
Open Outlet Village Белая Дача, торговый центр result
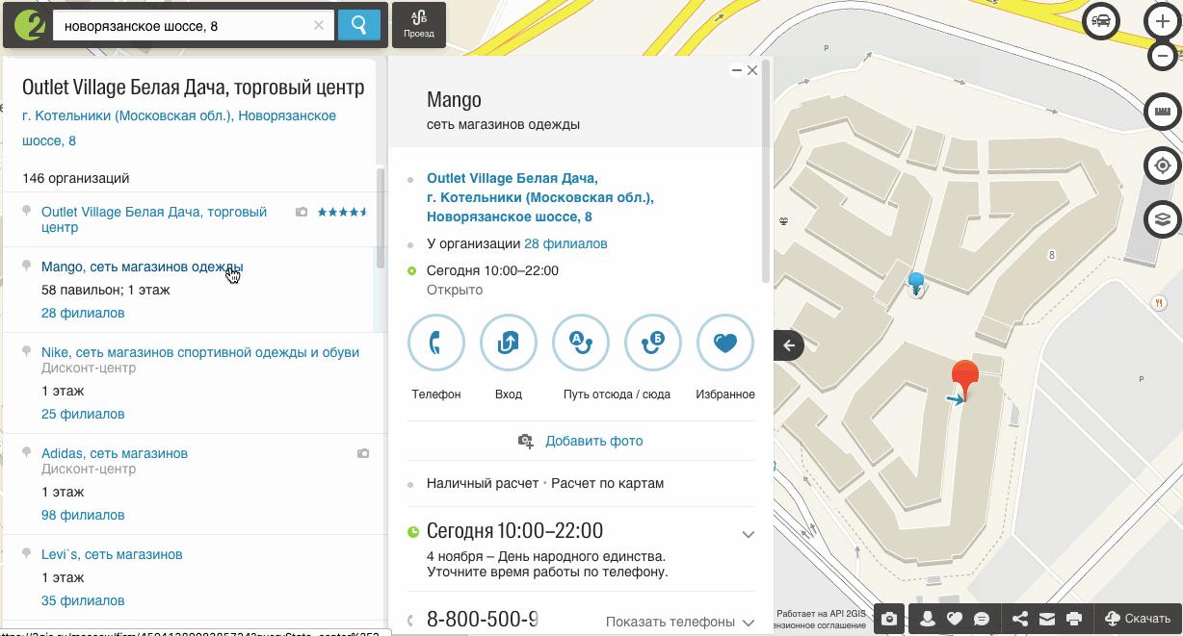(x=154, y=219)
